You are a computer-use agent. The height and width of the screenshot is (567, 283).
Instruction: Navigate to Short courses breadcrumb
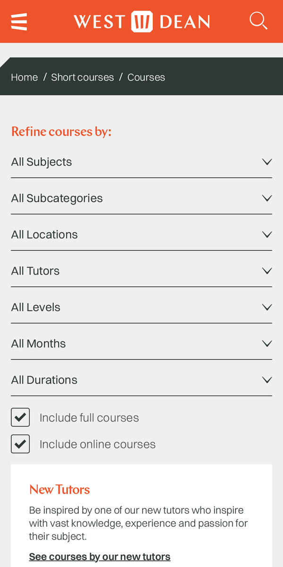pyautogui.click(x=83, y=77)
